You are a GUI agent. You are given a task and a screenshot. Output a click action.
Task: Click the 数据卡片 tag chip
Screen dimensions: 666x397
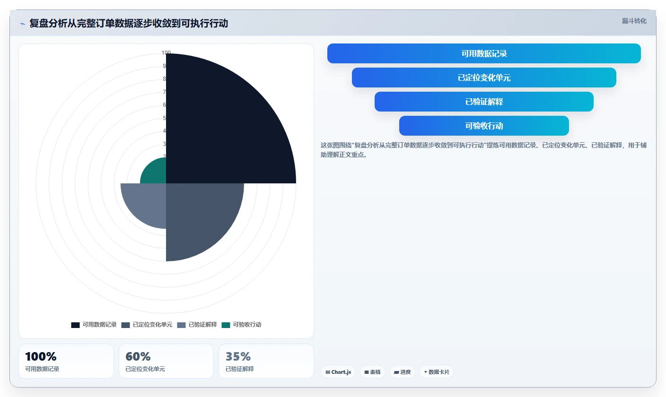pos(437,372)
